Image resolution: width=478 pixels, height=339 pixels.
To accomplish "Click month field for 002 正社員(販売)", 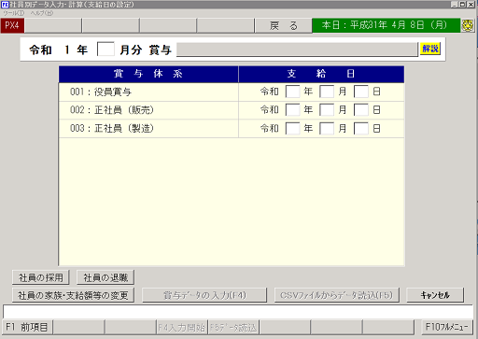I will tap(327, 110).
